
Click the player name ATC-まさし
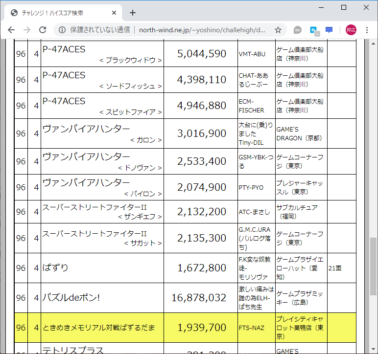click(x=254, y=212)
